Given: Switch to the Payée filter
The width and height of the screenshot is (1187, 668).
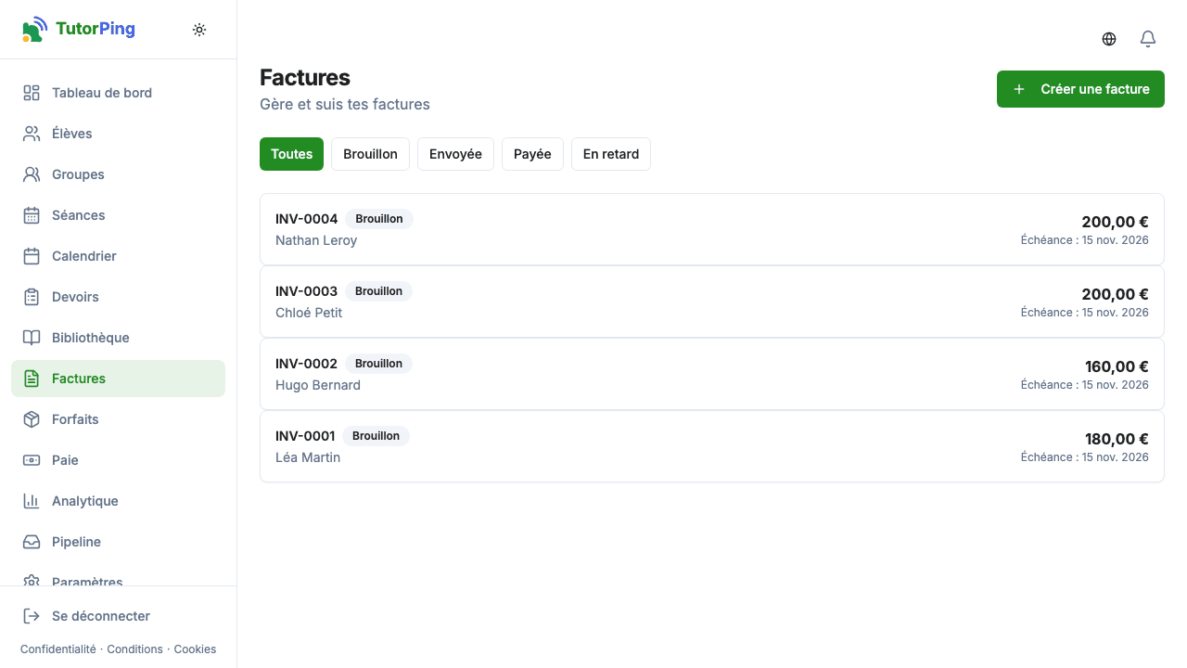Looking at the screenshot, I should [x=532, y=154].
